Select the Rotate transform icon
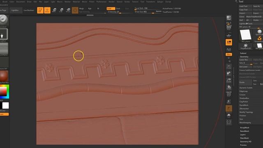This screenshot has width=263, height=148. pyautogui.click(x=68, y=10)
